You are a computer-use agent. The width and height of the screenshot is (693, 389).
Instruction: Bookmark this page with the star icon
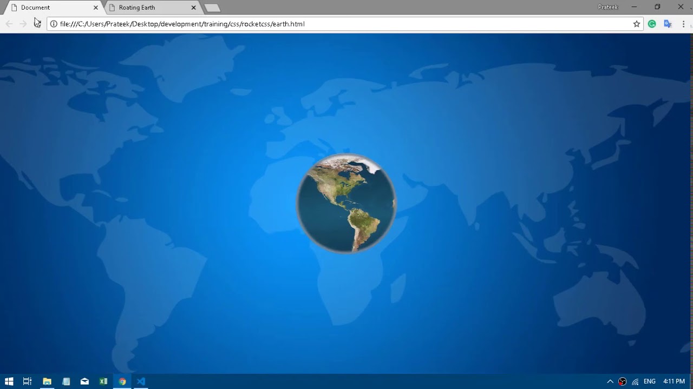click(x=637, y=24)
